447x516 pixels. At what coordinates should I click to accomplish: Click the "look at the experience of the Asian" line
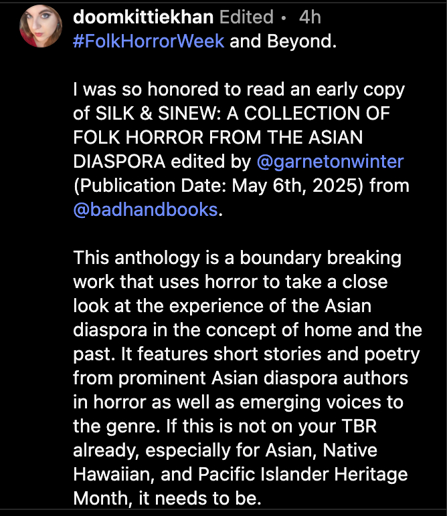click(x=221, y=305)
